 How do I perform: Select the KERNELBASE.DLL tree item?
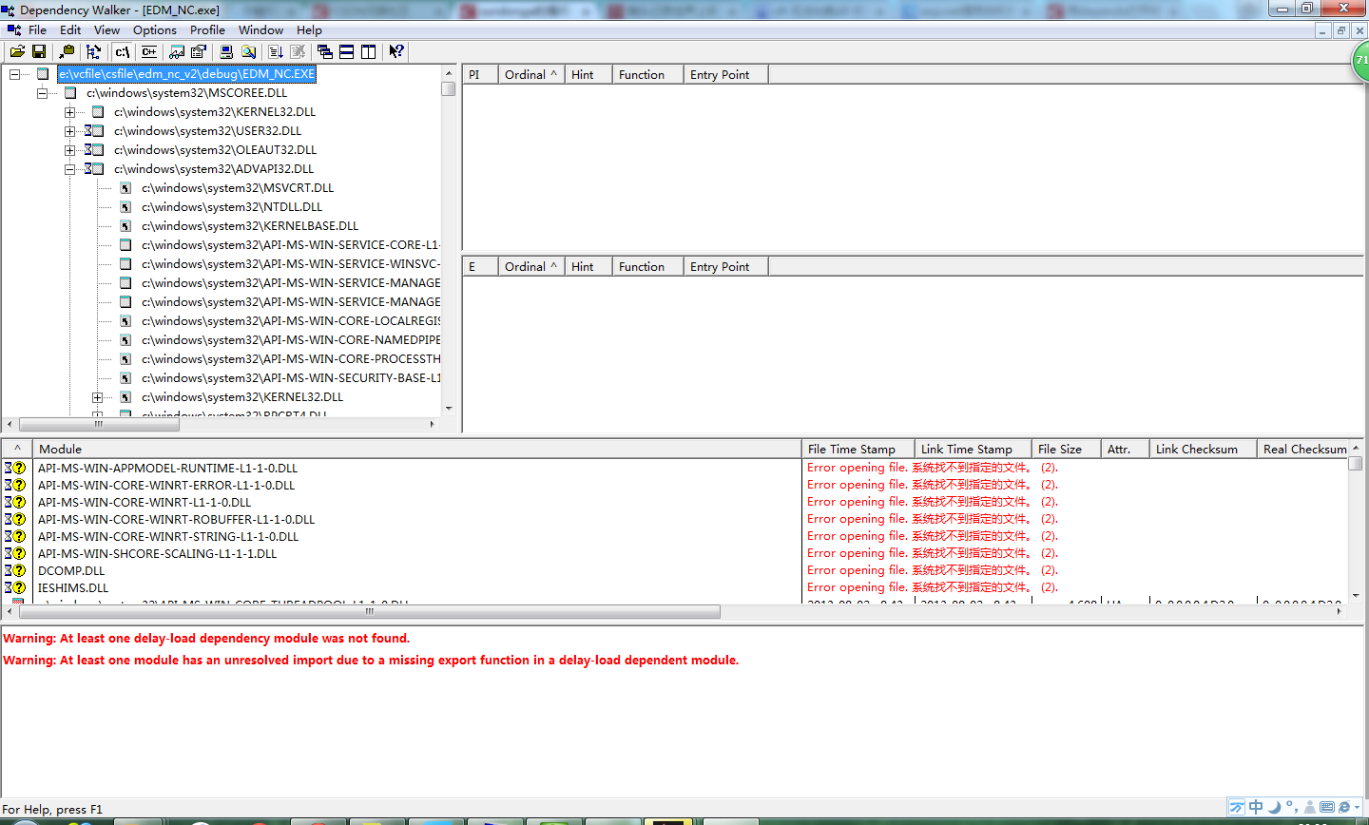coord(250,226)
